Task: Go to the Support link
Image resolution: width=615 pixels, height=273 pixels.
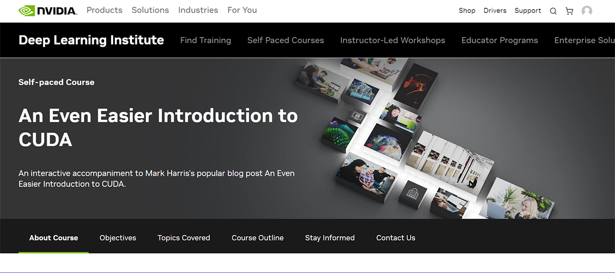Action: point(528,11)
